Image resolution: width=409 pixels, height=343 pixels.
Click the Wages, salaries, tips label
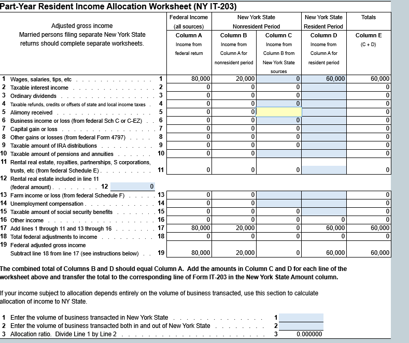[x=40, y=79]
